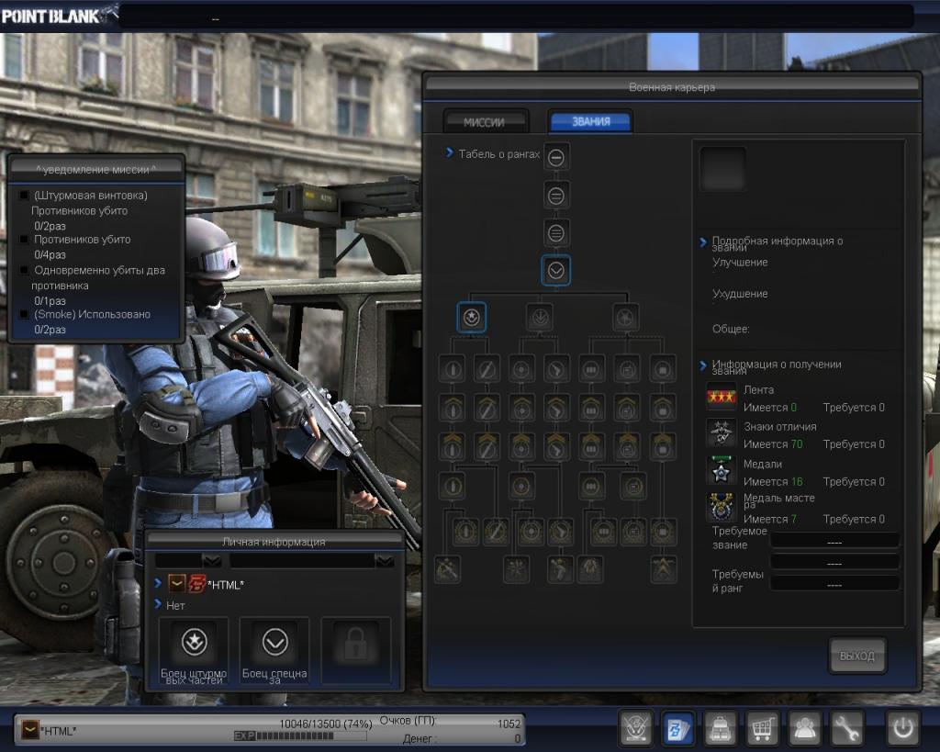Click the power exit icon
940x752 pixels.
(x=902, y=728)
